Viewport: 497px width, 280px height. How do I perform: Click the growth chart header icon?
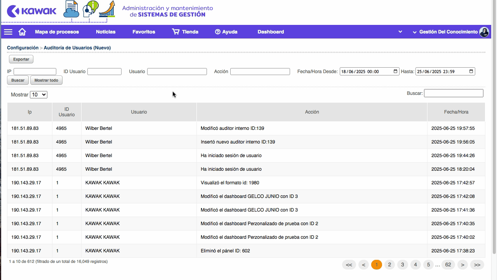click(x=108, y=9)
